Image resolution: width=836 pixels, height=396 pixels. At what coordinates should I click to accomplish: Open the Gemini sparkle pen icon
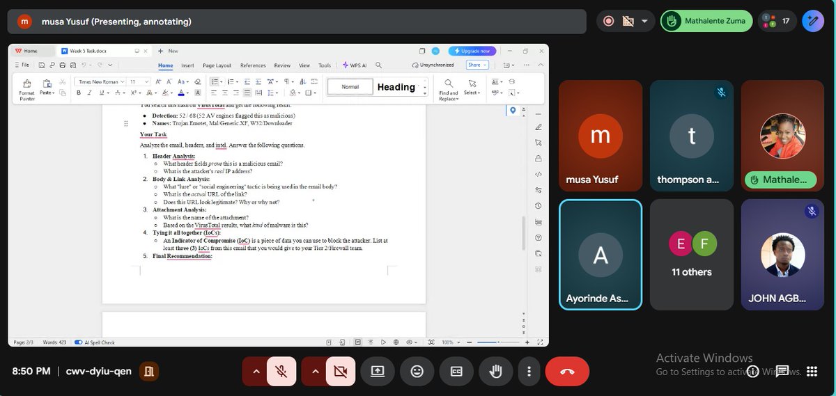[x=813, y=21]
